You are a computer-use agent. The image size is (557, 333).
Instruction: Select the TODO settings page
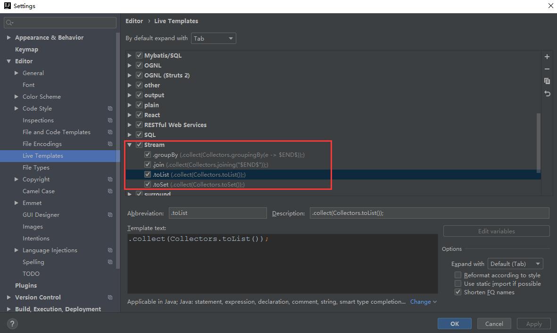pos(31,273)
